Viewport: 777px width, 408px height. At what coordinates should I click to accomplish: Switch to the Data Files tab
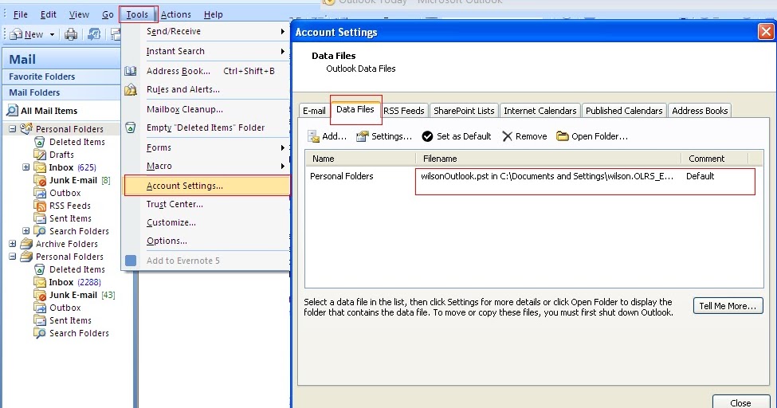[355, 109]
